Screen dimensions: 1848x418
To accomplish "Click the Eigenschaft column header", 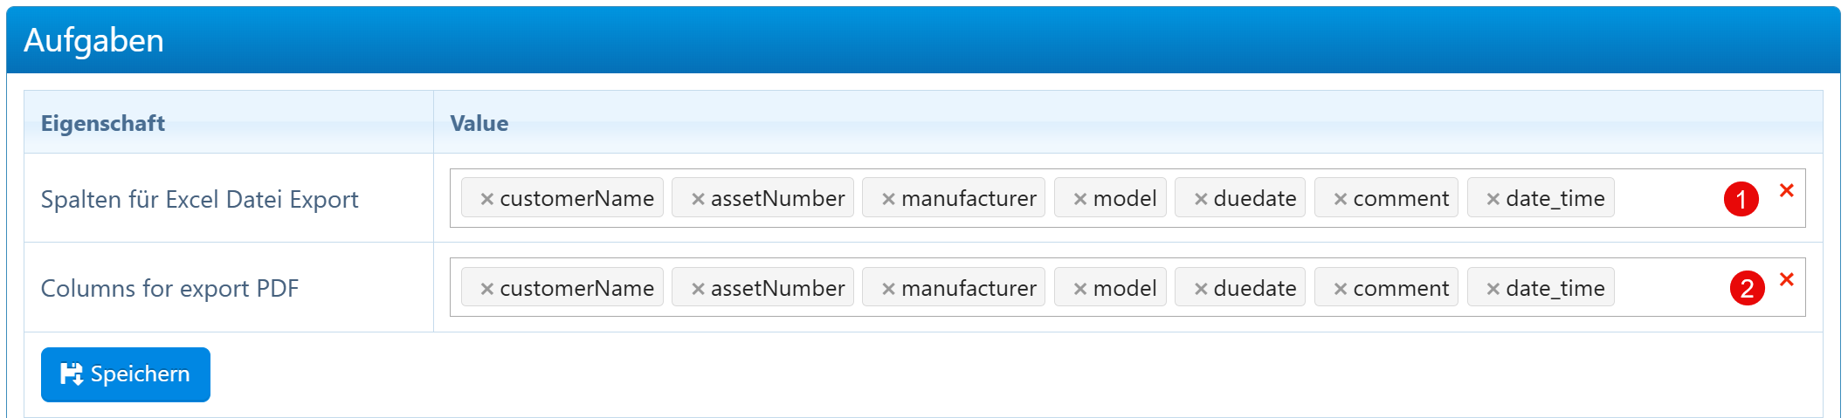I will [103, 123].
